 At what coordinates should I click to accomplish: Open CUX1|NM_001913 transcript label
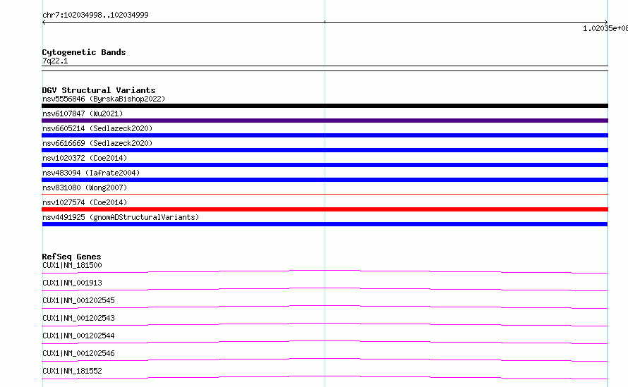[x=72, y=283]
